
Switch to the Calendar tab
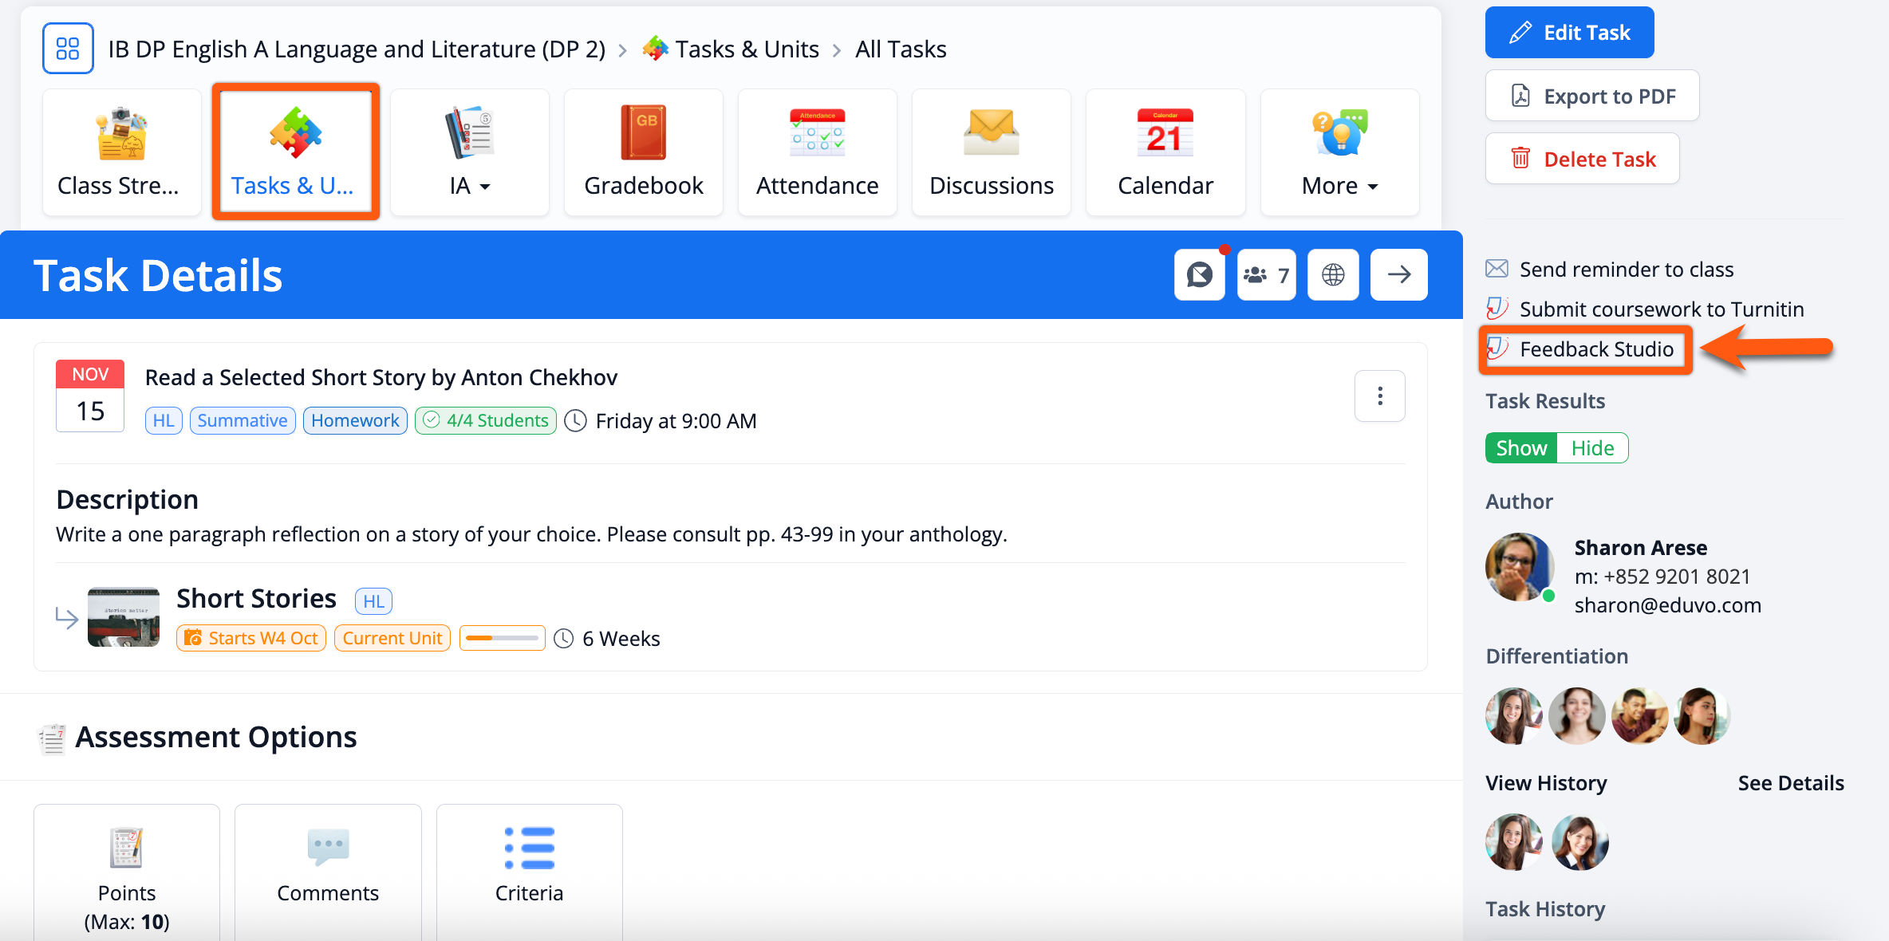[1165, 152]
